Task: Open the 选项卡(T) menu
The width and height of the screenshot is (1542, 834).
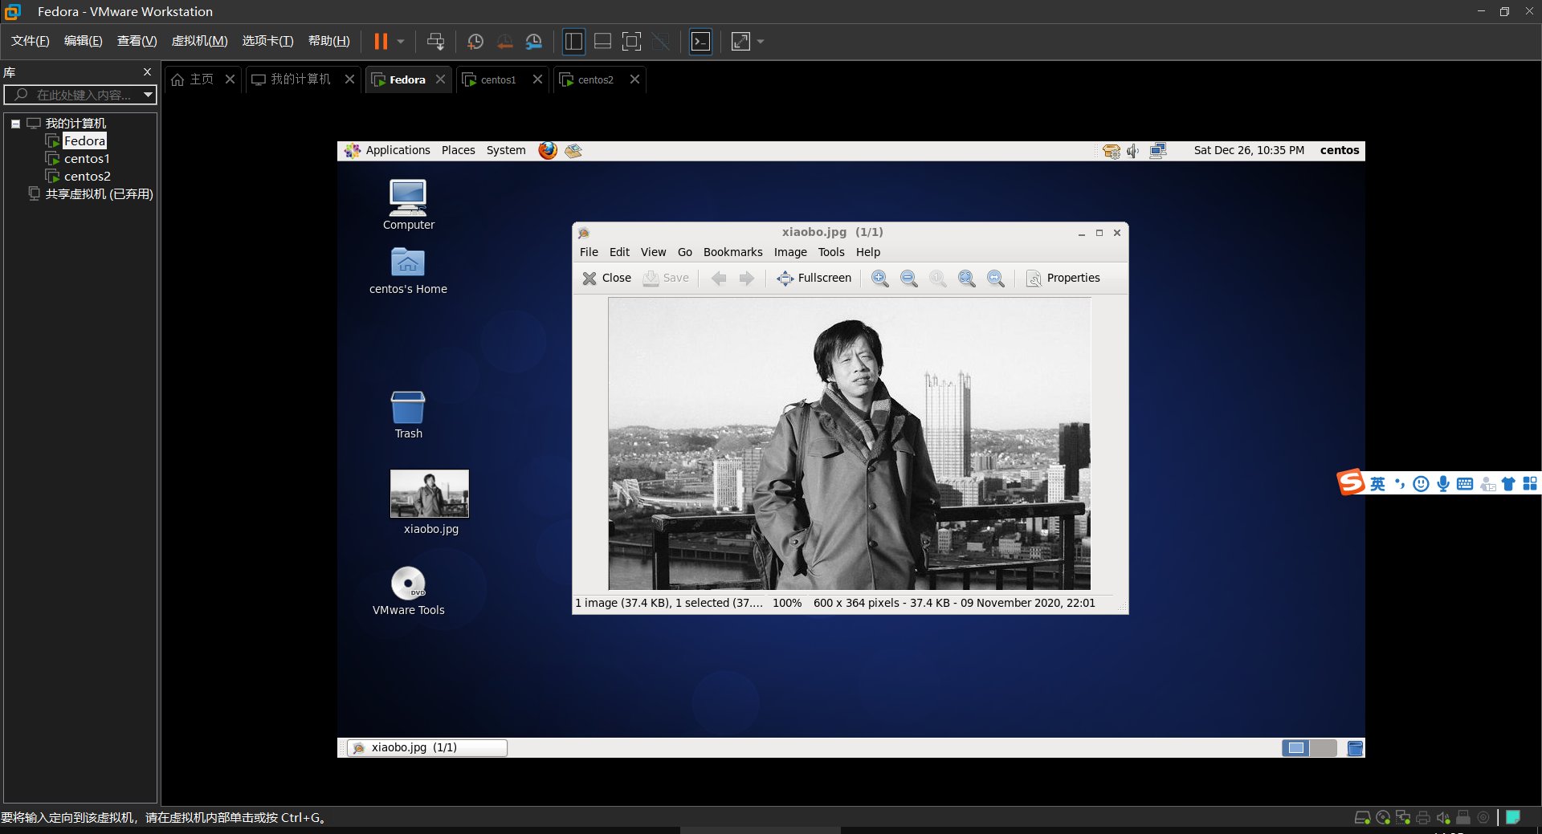Action: point(268,41)
